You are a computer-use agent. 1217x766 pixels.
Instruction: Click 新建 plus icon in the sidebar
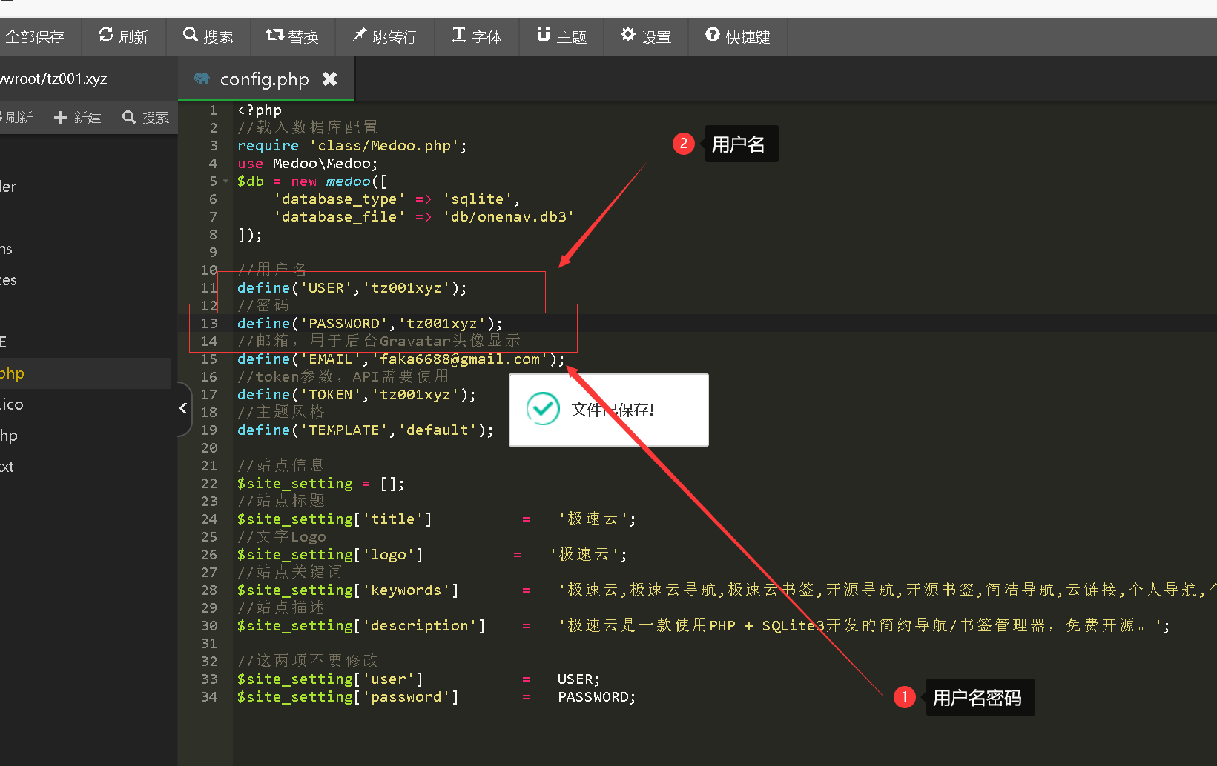coord(61,118)
